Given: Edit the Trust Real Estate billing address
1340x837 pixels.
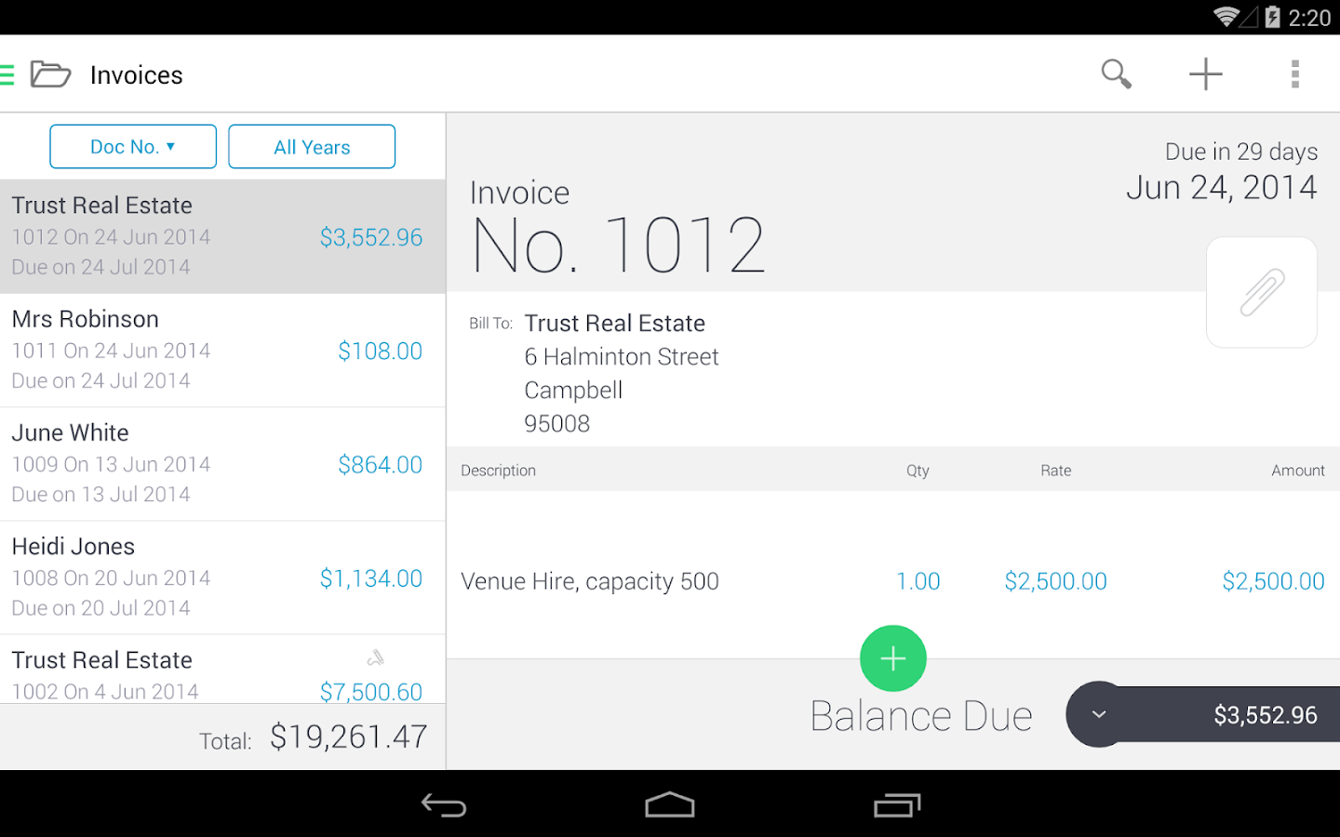Looking at the screenshot, I should [621, 372].
